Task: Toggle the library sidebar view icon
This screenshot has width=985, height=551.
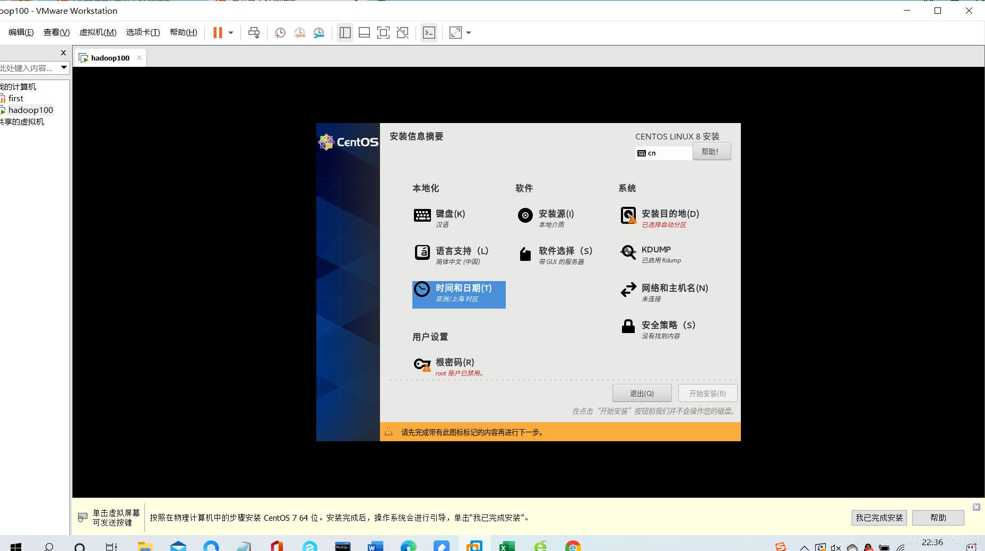Action: pyautogui.click(x=345, y=33)
